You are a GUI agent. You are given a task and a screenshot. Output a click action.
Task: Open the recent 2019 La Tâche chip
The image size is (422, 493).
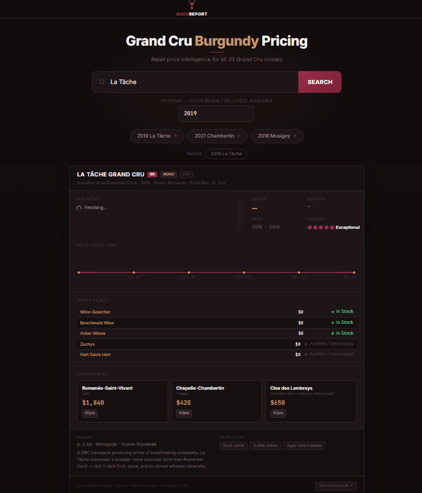(x=226, y=154)
